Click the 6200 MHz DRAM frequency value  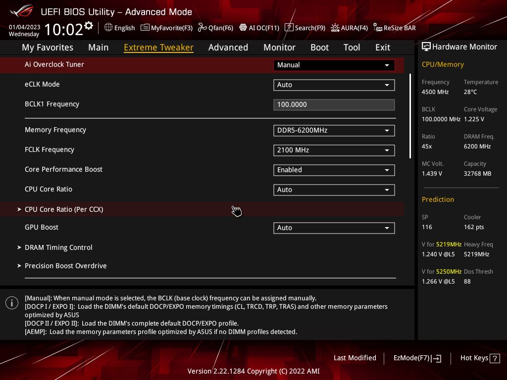pos(477,146)
